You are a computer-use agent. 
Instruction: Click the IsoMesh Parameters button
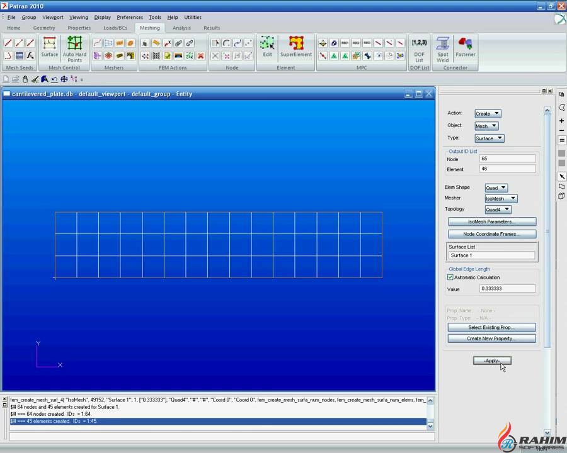pyautogui.click(x=491, y=222)
